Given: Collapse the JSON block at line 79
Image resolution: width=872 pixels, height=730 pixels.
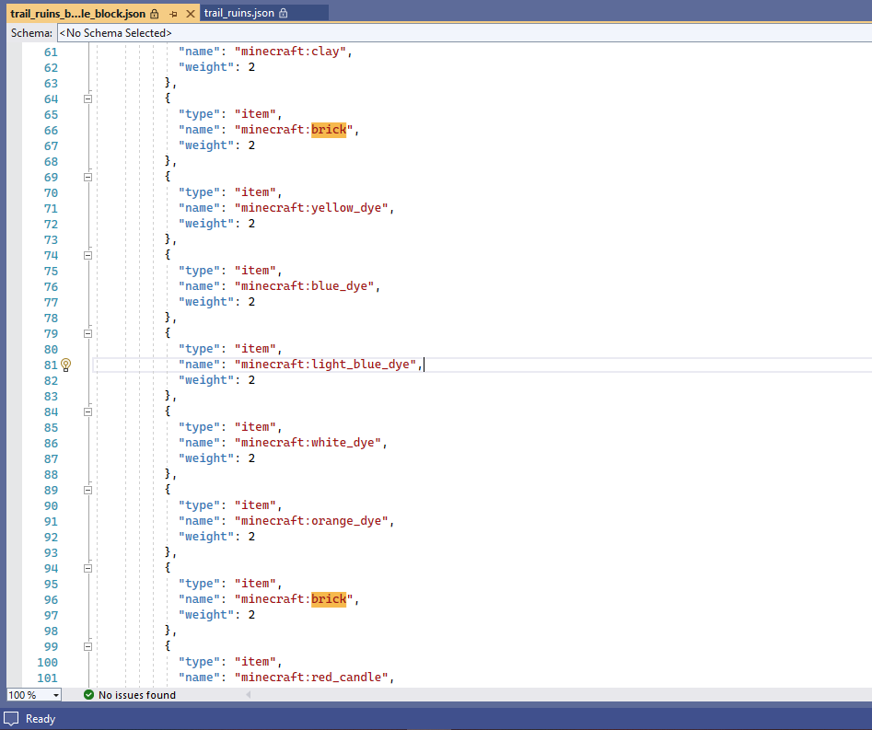Looking at the screenshot, I should pyautogui.click(x=88, y=333).
